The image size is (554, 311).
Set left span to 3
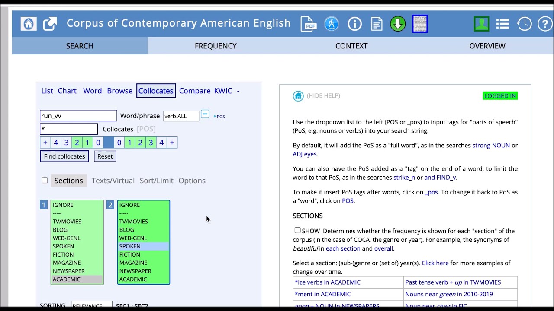(66, 143)
